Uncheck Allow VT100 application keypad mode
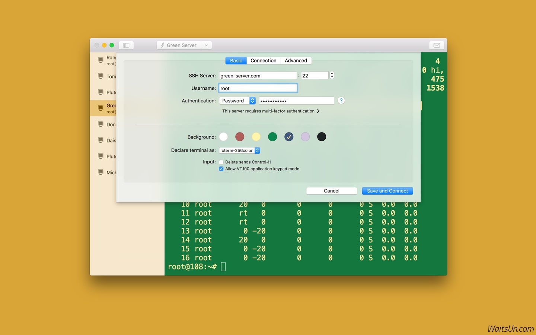 click(x=221, y=169)
